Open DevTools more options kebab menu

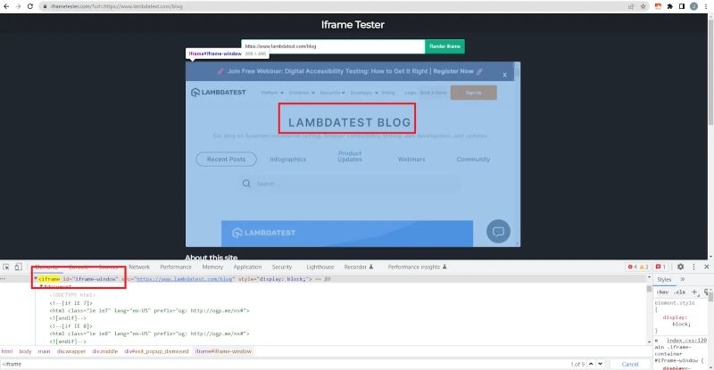693,267
